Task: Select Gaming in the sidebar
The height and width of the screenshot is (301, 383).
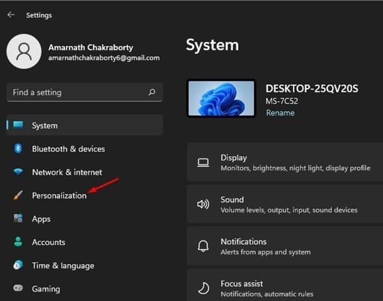Action: pyautogui.click(x=46, y=289)
